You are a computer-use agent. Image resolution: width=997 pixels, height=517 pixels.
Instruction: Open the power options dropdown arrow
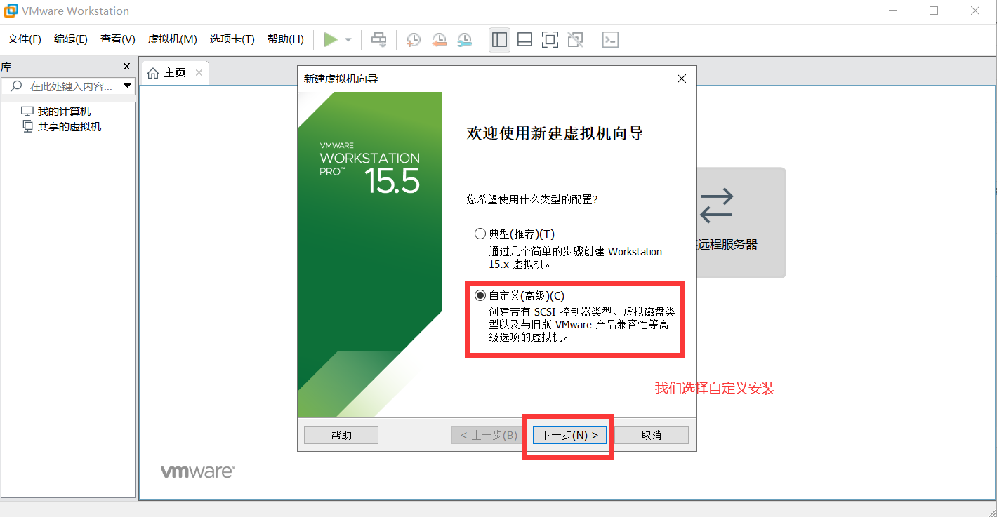tap(348, 40)
